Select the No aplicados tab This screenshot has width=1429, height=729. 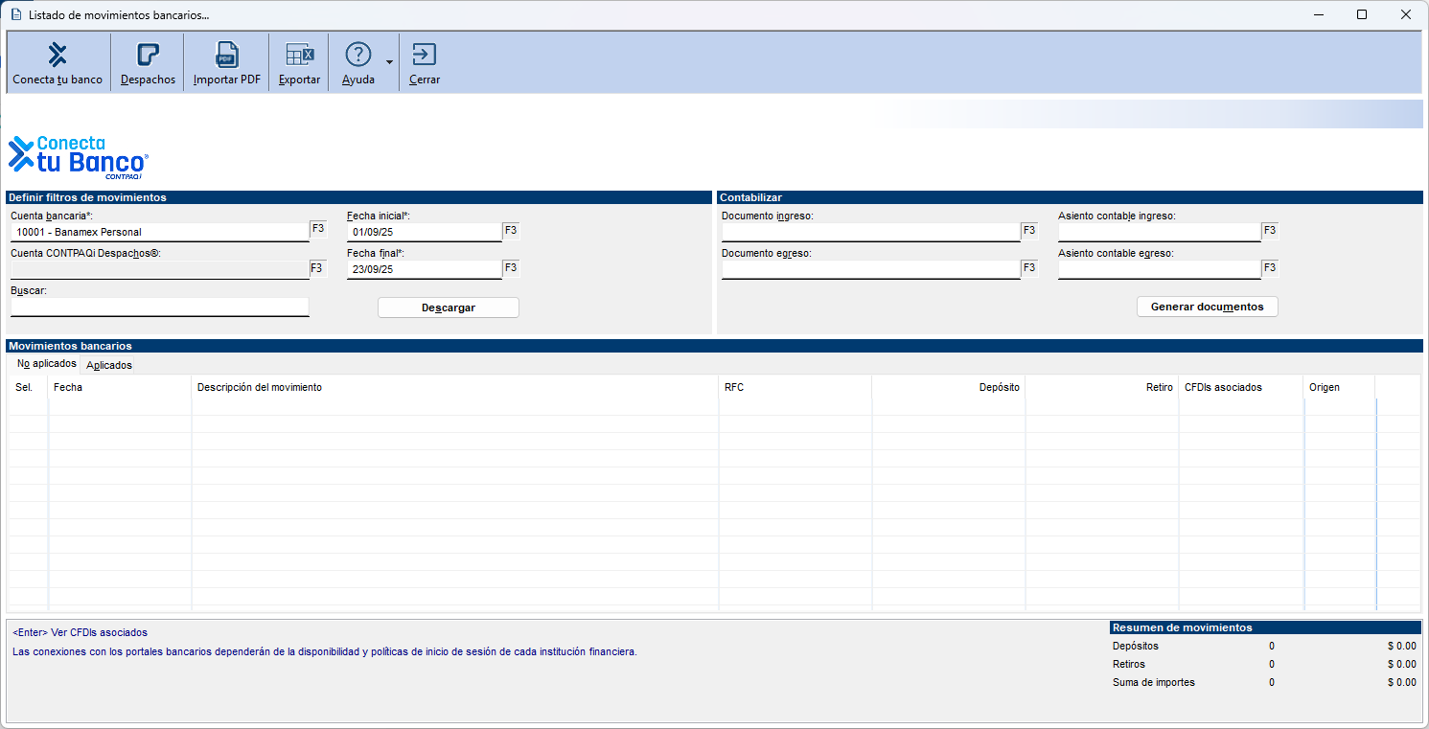pos(46,364)
